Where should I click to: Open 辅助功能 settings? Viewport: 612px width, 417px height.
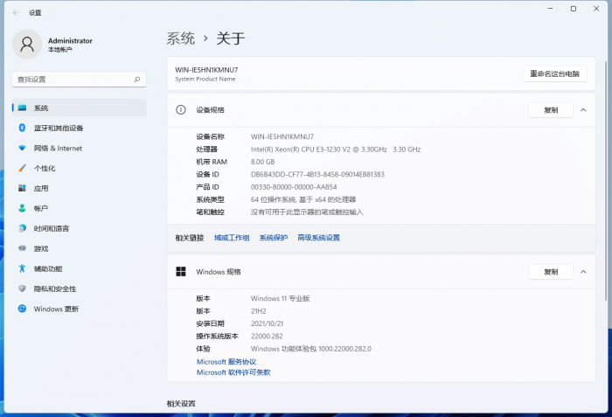48,268
